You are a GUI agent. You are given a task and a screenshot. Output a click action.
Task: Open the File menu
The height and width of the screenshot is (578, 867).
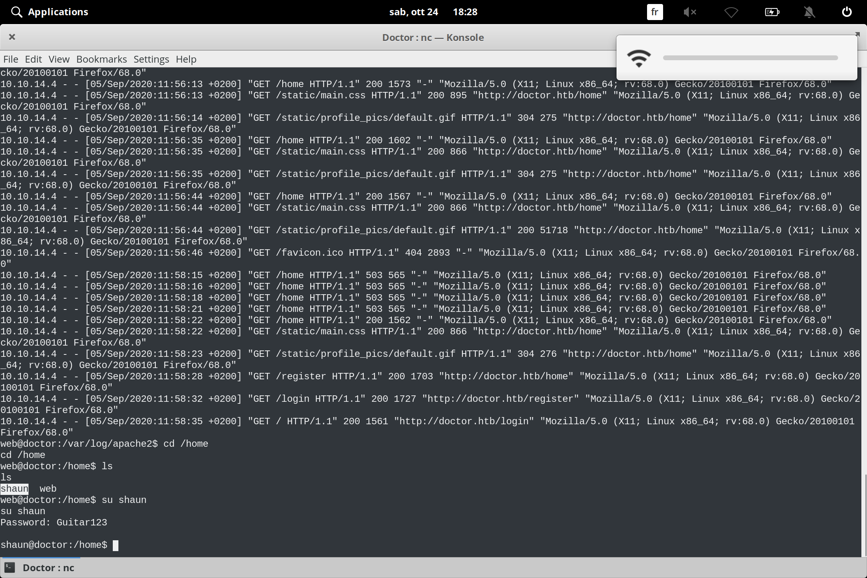(x=10, y=59)
